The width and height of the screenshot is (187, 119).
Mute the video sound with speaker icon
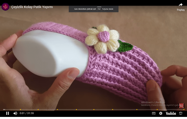pyautogui.click(x=15, y=113)
